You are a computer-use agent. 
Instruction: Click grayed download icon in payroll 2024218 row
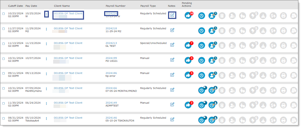263,31
